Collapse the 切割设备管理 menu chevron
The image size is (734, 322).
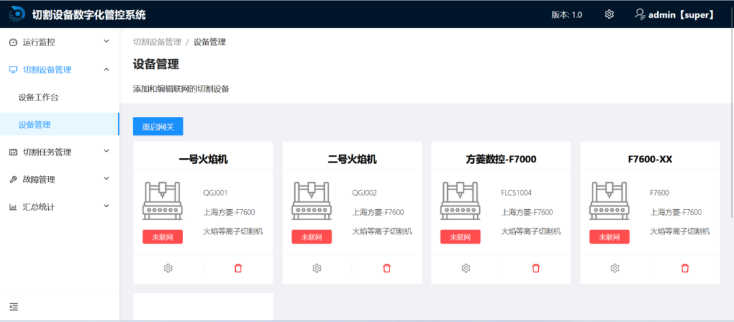tap(106, 69)
